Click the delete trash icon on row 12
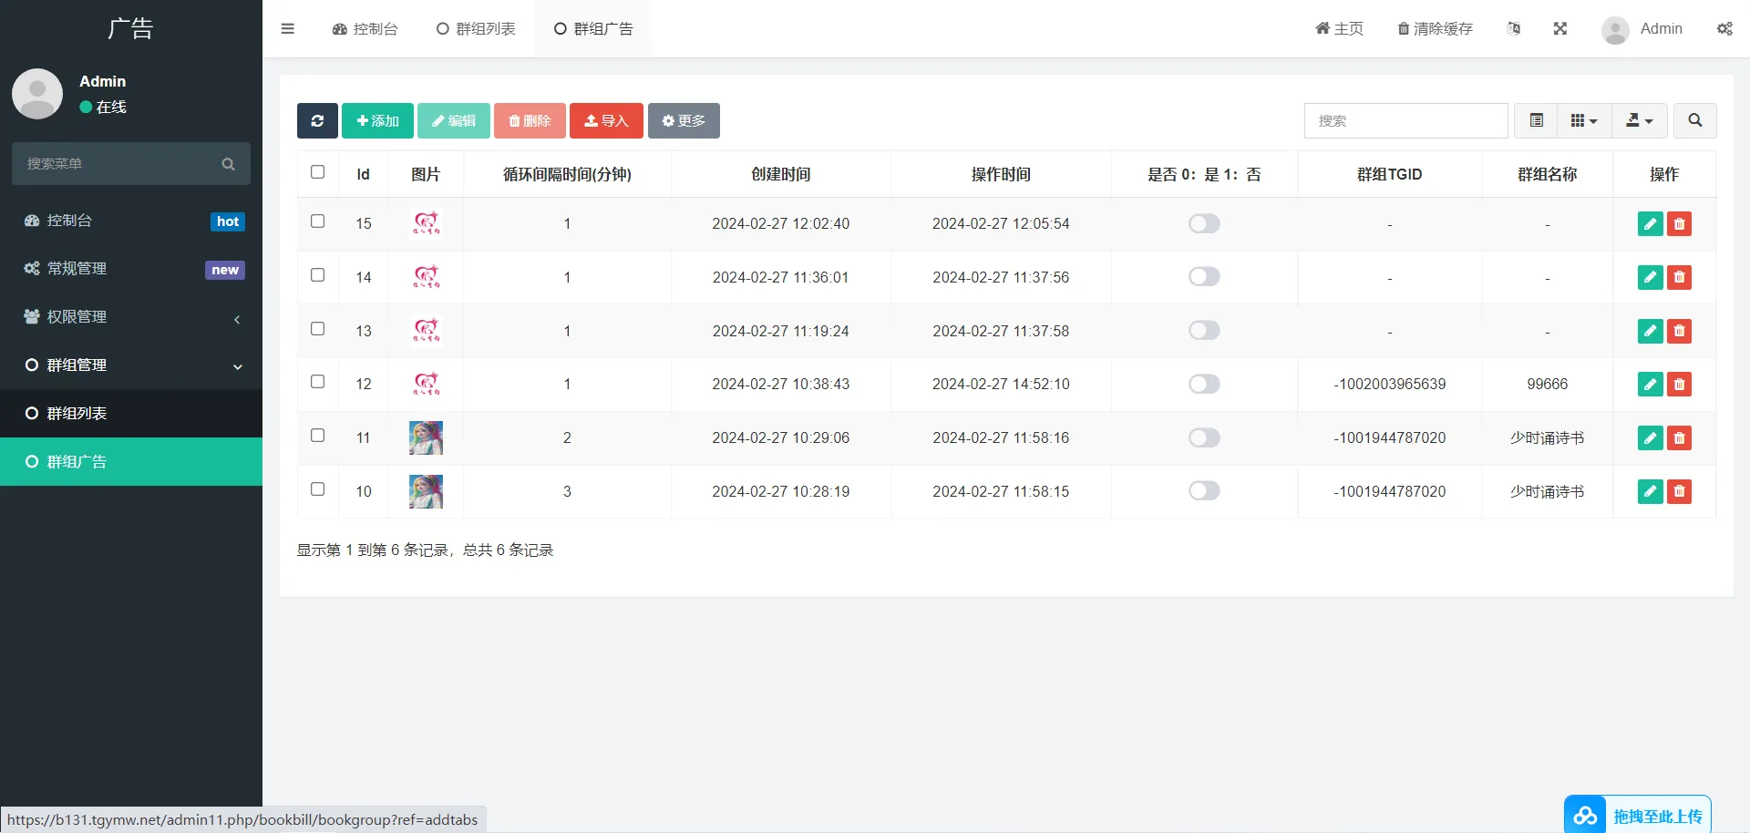The width and height of the screenshot is (1750, 833). click(x=1679, y=384)
